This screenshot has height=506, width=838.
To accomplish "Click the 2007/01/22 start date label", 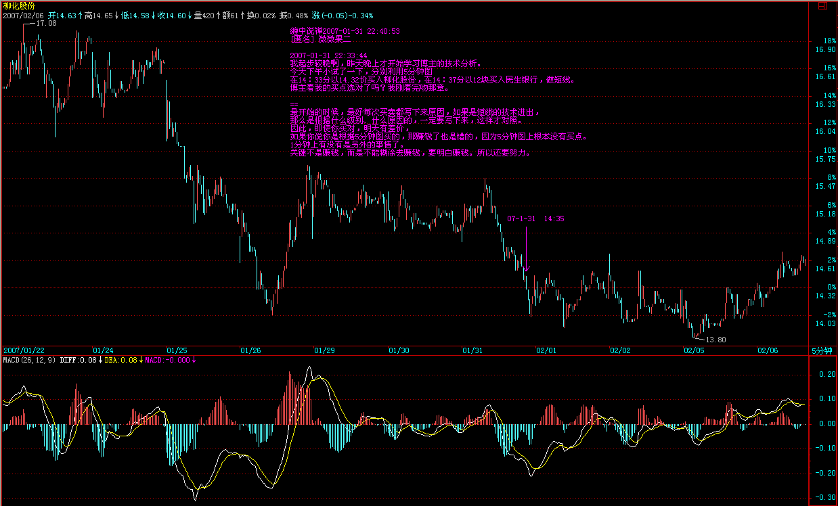I will pyautogui.click(x=24, y=350).
